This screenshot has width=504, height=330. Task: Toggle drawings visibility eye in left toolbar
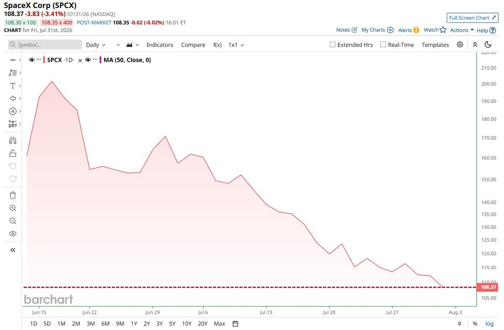coord(13,234)
